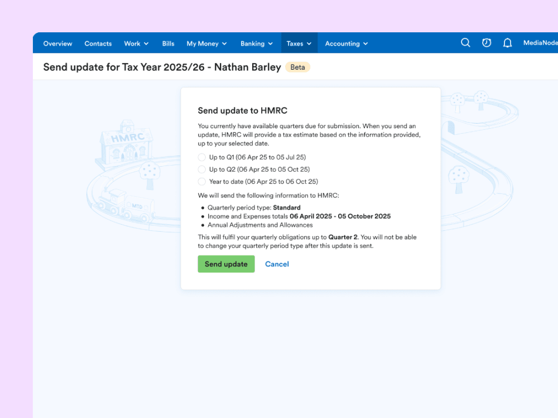Go to the Overview page

point(58,43)
